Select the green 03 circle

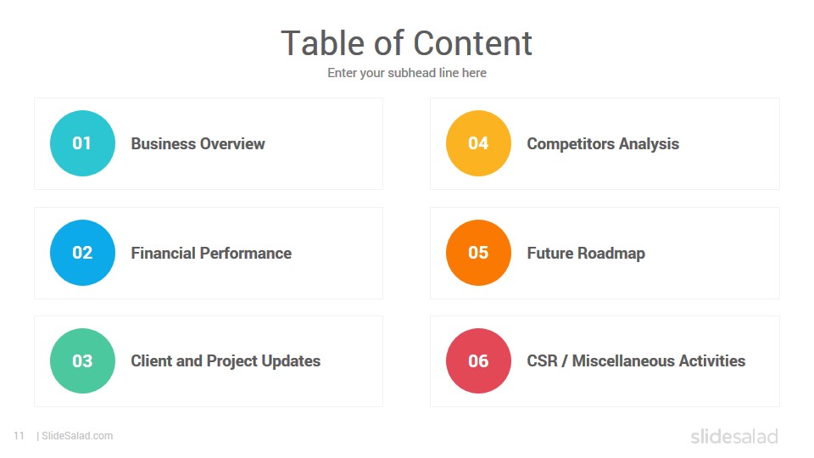click(82, 361)
